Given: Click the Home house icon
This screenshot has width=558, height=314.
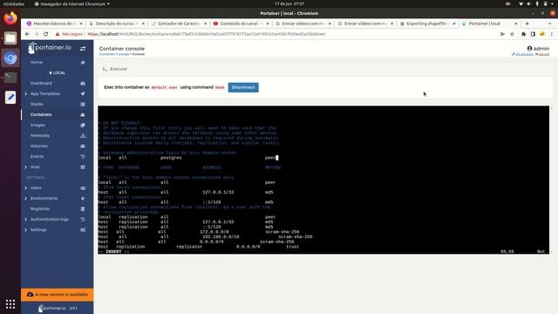Looking at the screenshot, I should pyautogui.click(x=83, y=62).
